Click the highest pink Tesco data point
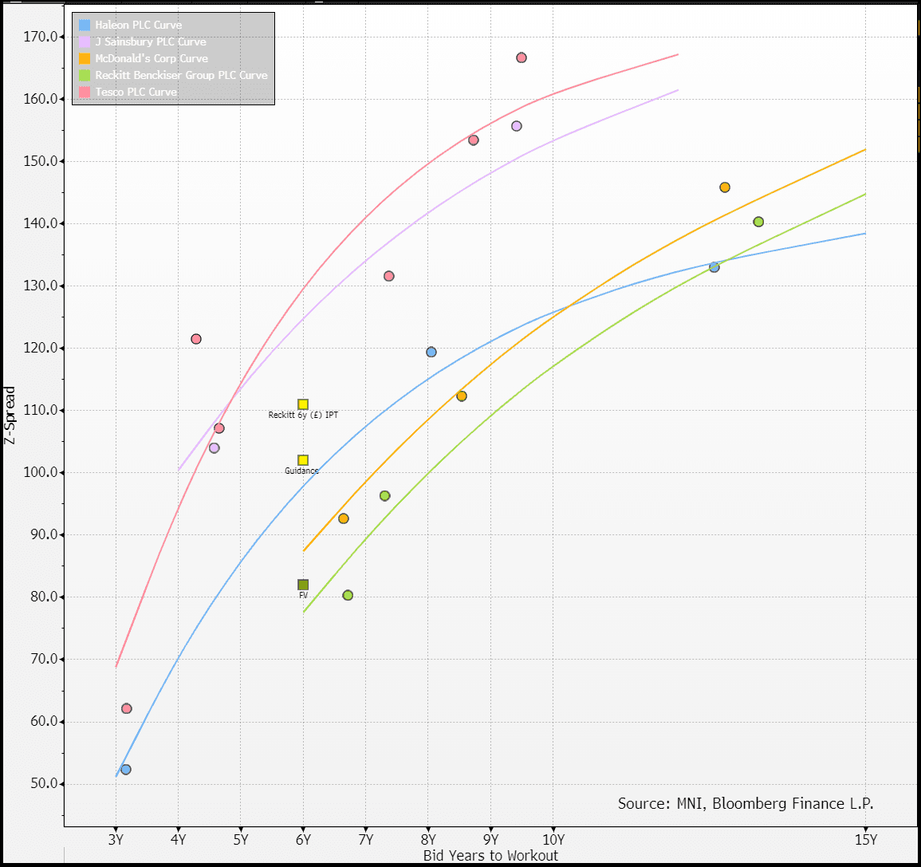921x867 pixels. click(x=522, y=57)
